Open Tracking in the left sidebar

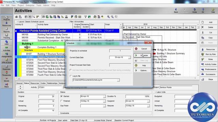[x=6, y=36]
